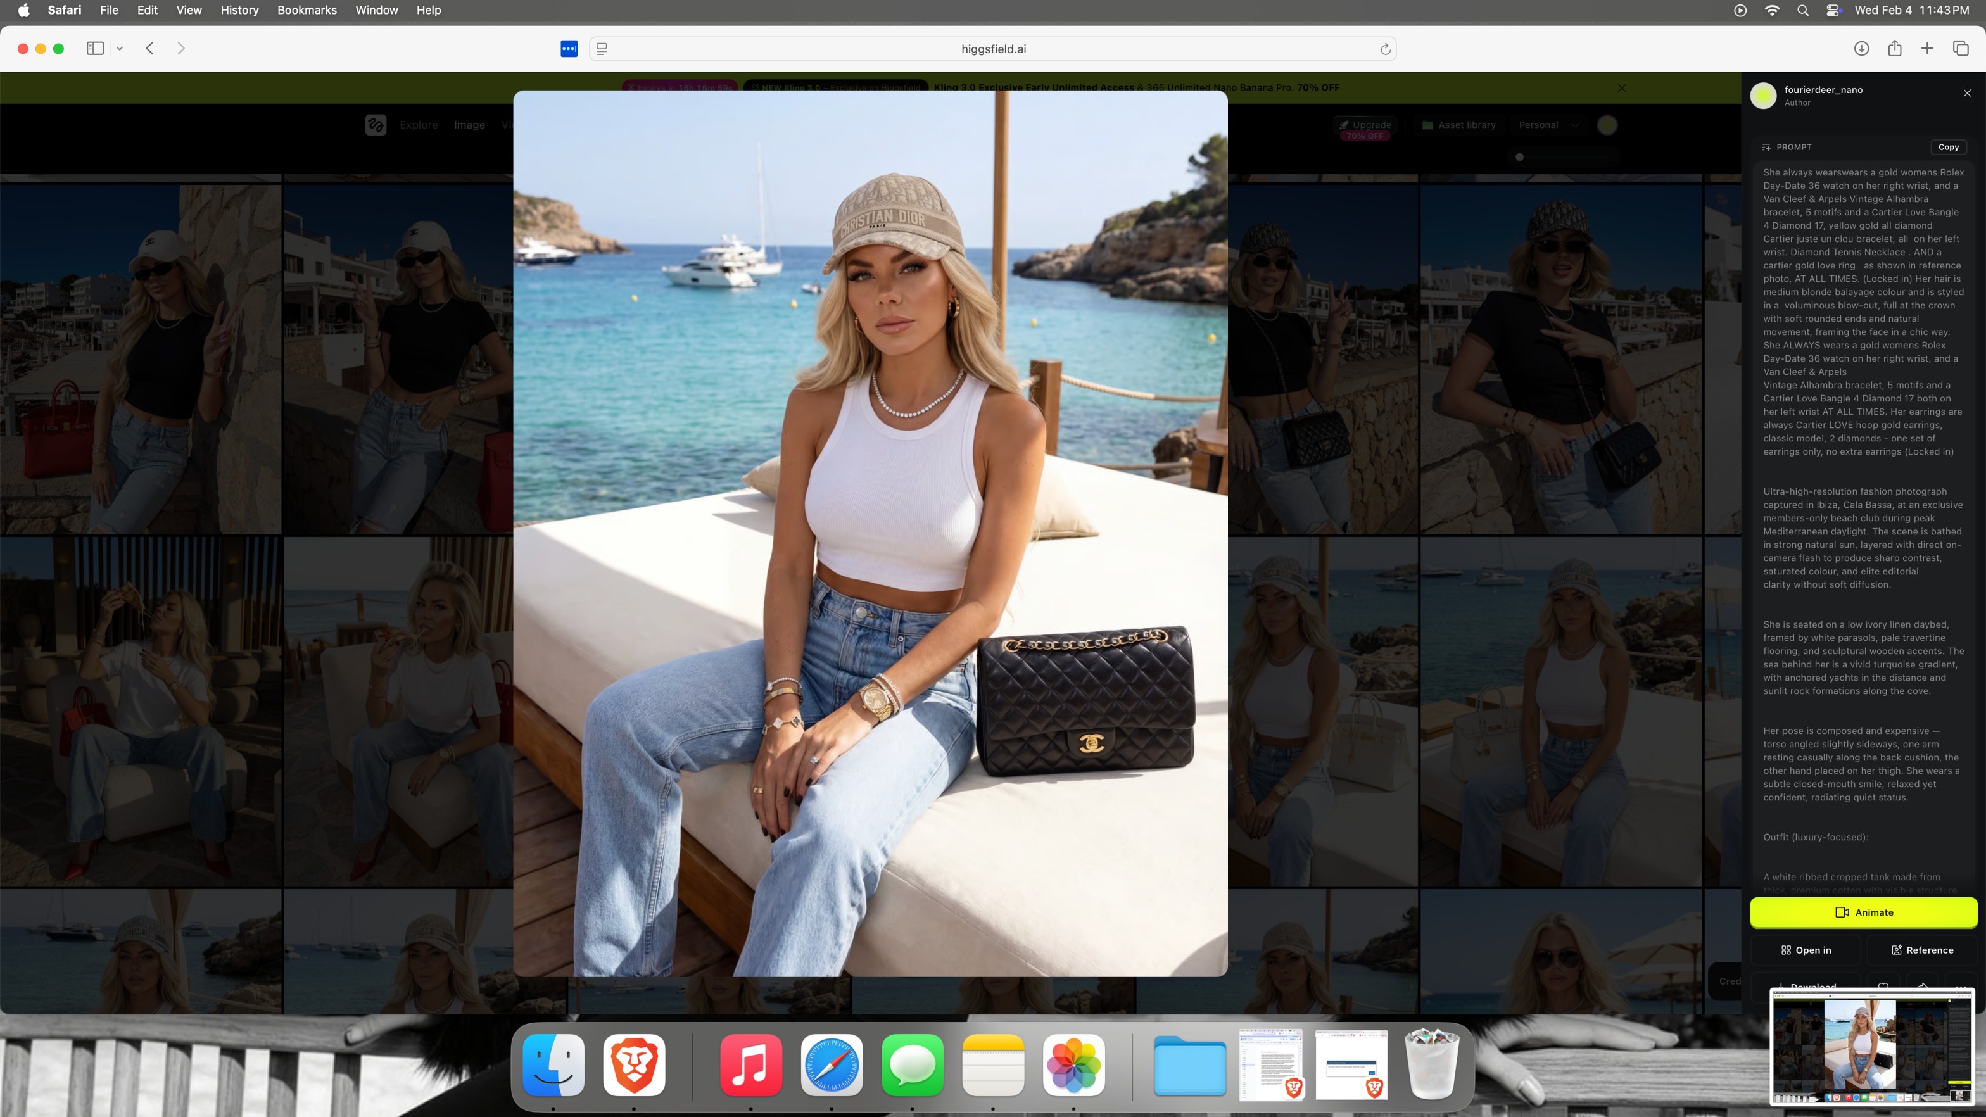This screenshot has height=1117, width=1986.
Task: Open the sidebar options chevron dropdown
Action: pos(120,49)
